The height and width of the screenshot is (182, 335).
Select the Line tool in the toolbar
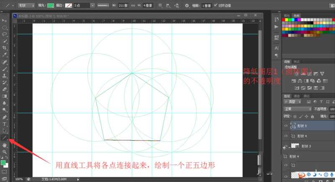tap(5, 138)
